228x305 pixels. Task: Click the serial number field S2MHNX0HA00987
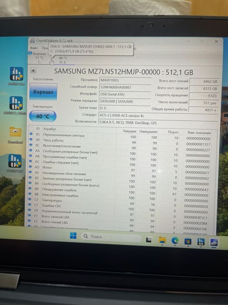click(125, 87)
